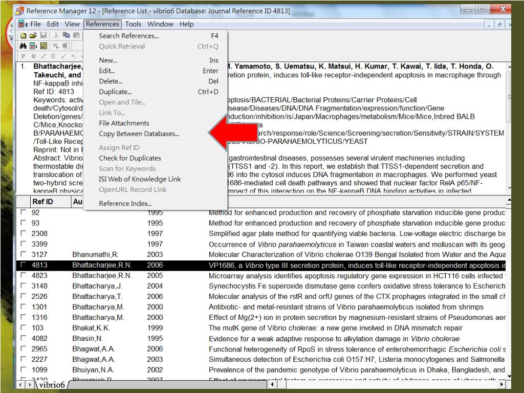The image size is (524, 393).
Task: Restore the inner reference list window
Action: tap(499, 25)
